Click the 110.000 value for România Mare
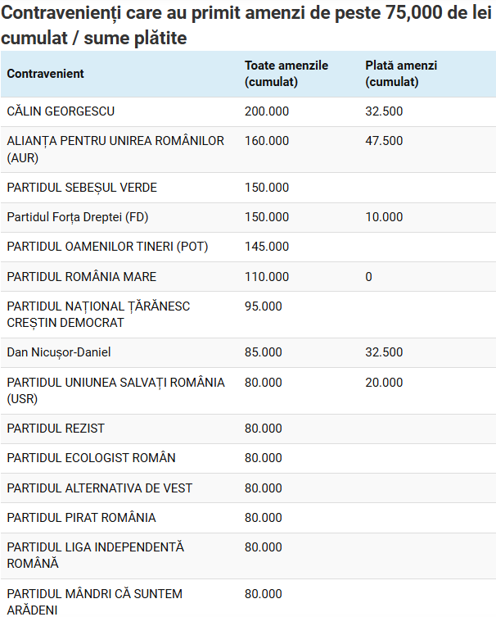Image resolution: width=496 pixels, height=617 pixels. 267,277
